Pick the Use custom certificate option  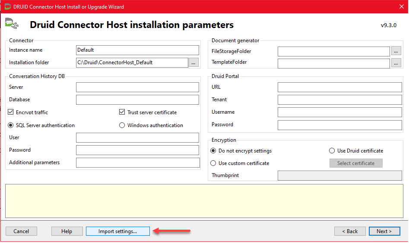point(213,163)
